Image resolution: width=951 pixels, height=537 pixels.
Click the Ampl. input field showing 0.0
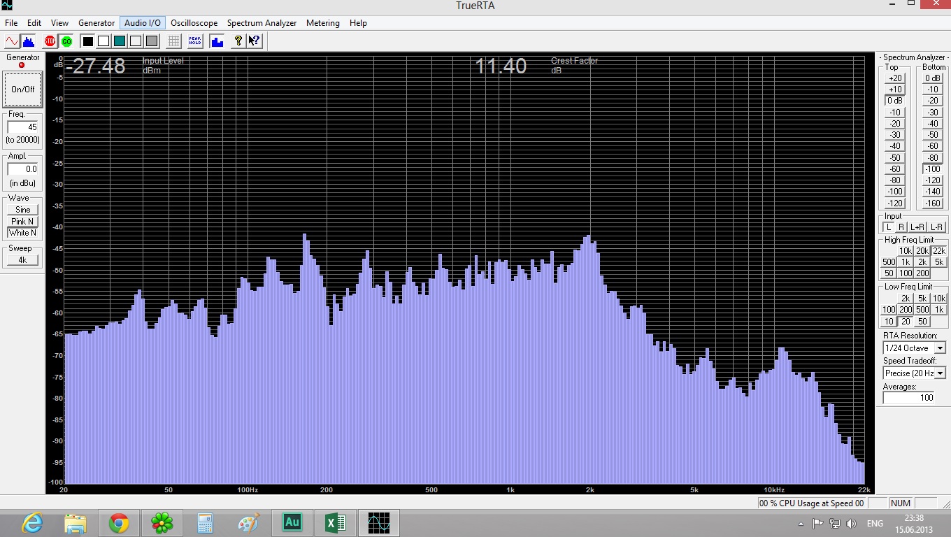(23, 169)
